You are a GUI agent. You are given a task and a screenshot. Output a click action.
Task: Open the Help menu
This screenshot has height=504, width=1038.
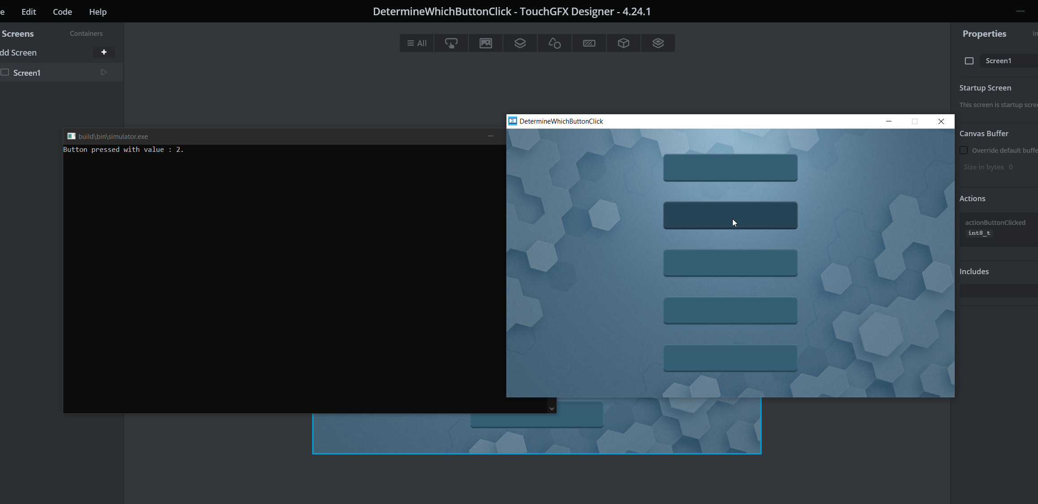98,12
